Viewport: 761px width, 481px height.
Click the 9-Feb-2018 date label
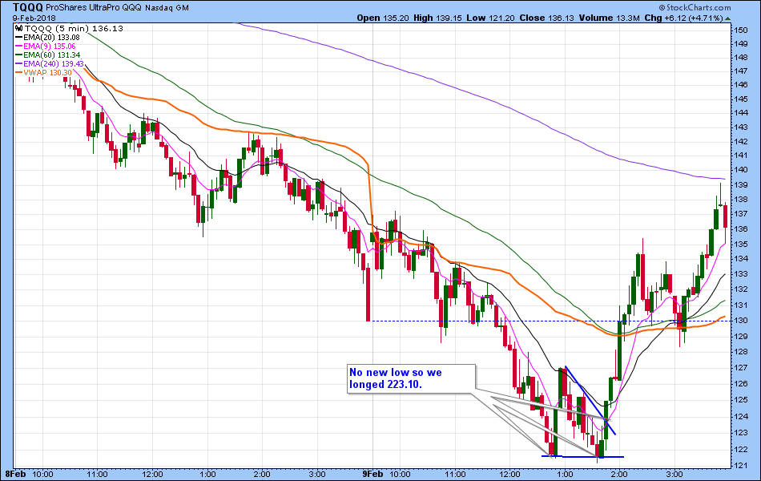pos(34,18)
